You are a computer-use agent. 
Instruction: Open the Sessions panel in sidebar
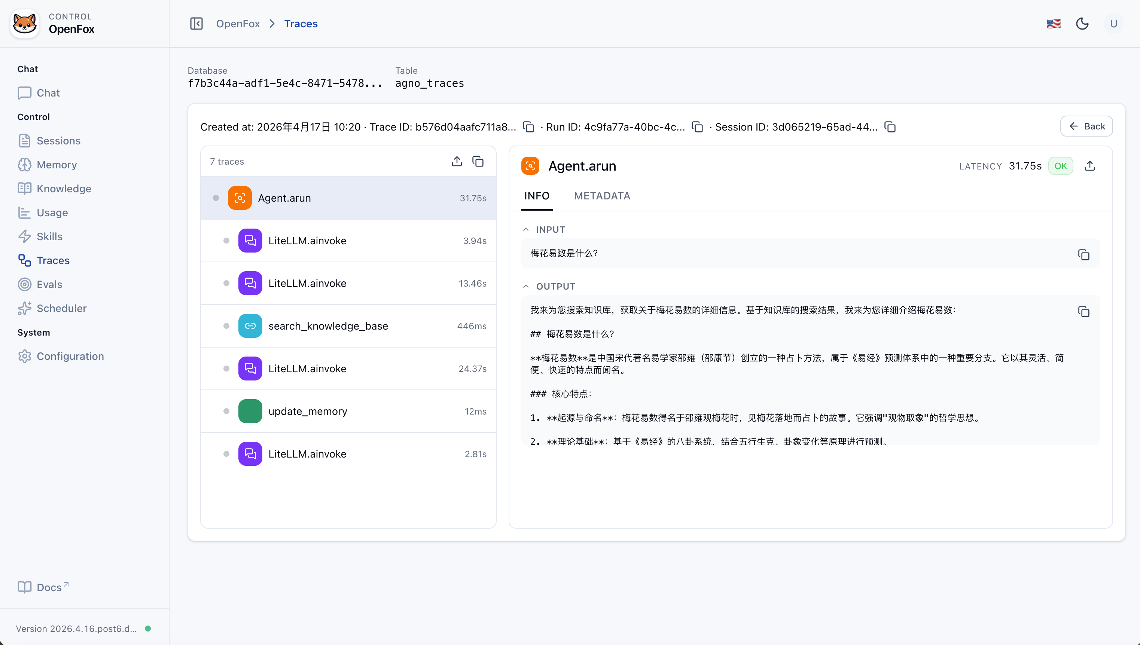click(58, 141)
